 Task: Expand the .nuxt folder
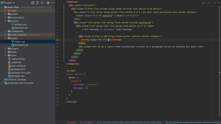5,11
